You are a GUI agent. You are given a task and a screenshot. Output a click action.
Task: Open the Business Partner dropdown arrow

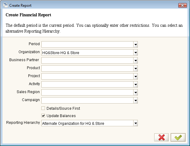(136, 60)
